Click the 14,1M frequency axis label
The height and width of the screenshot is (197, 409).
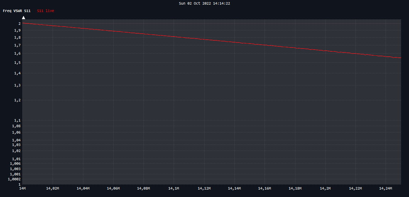tap(174, 188)
